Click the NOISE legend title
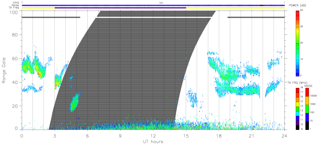Screen dimensions: 320x147 pos(308,86)
